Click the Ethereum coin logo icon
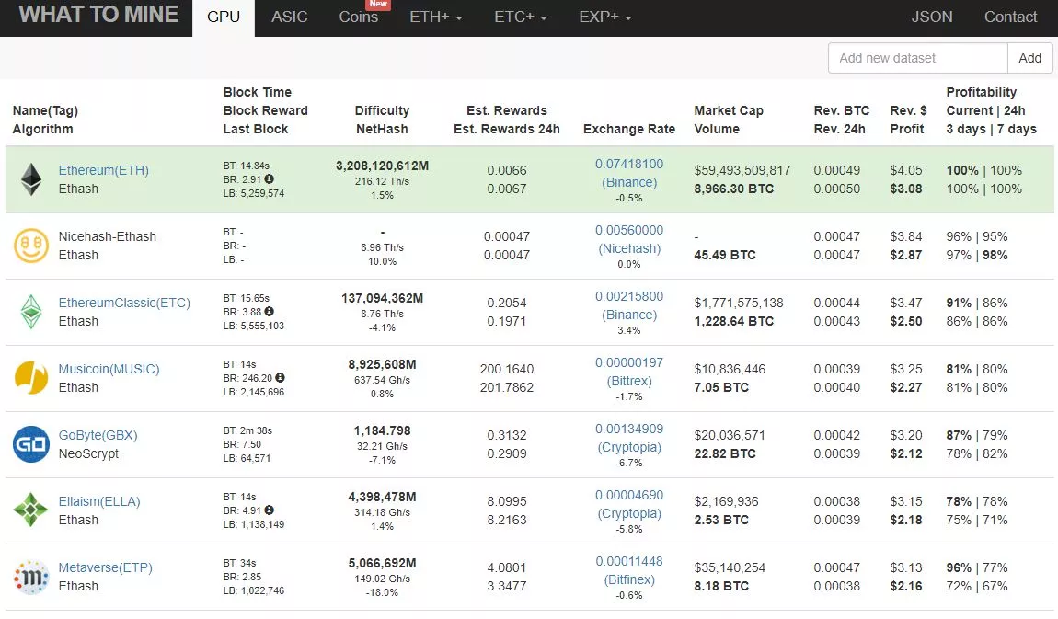The image size is (1058, 619). pos(31,179)
